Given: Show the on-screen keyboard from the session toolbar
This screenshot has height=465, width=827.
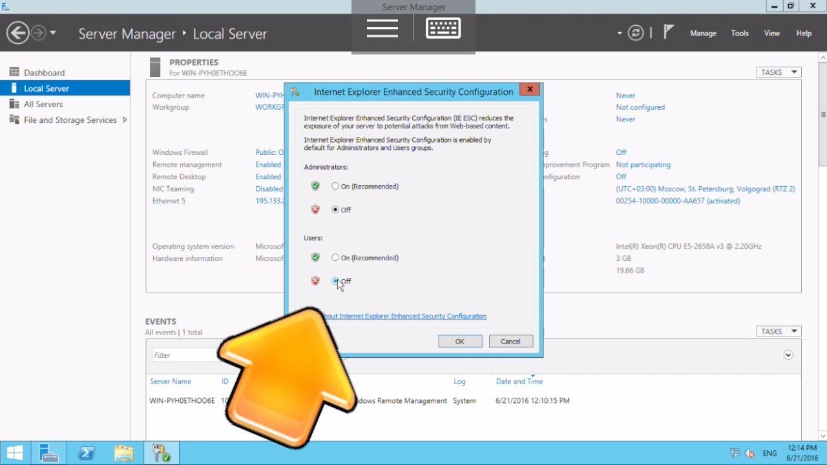Looking at the screenshot, I should (443, 28).
